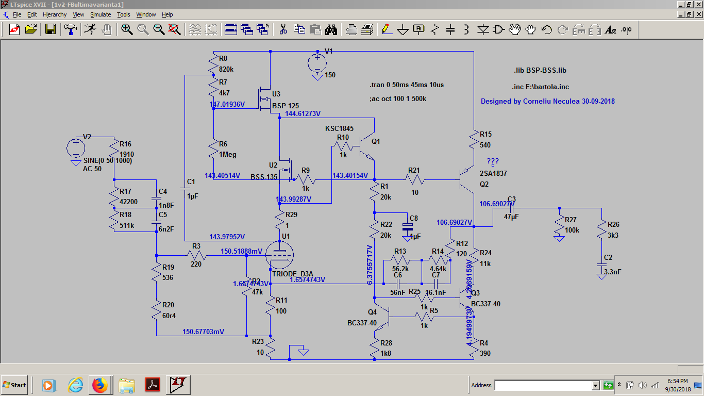Image resolution: width=704 pixels, height=396 pixels.
Task: Cascade windows using the toolbar icon
Action: [x=246, y=29]
